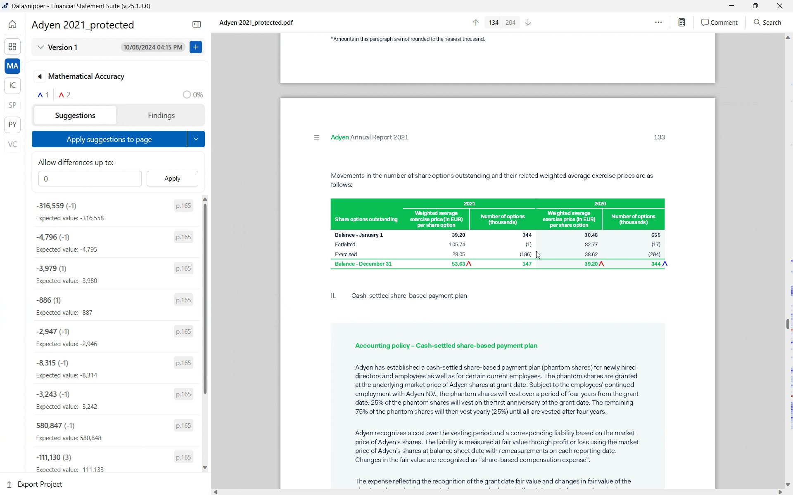Click red marker next to 53.63

pyautogui.click(x=469, y=264)
